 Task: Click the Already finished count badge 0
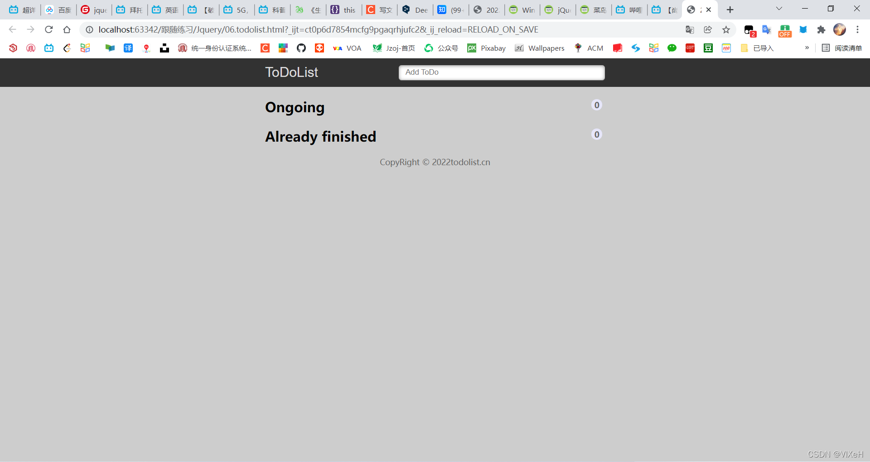(x=597, y=134)
